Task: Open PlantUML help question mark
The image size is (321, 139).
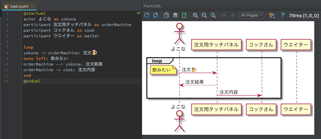Action: pyautogui.click(x=283, y=15)
